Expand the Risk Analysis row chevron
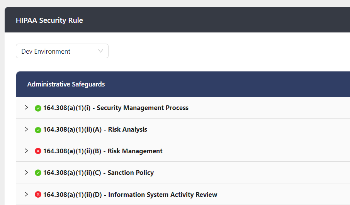This screenshot has width=350, height=205. tap(26, 129)
